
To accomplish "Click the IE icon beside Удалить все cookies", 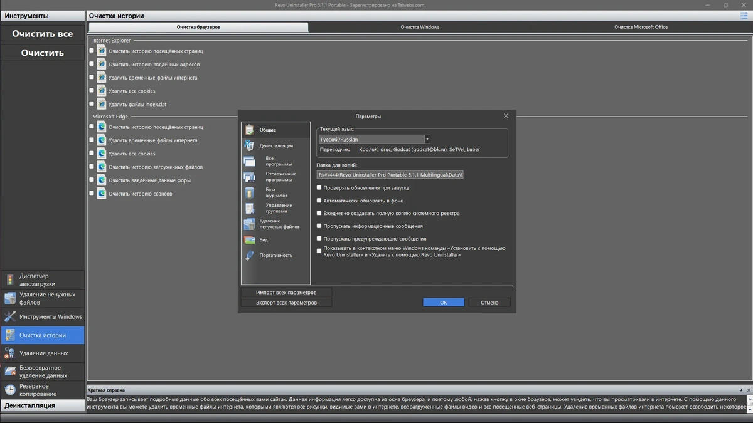I will [102, 91].
